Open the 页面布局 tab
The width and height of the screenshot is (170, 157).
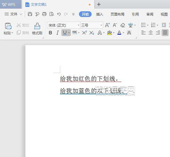118,14
